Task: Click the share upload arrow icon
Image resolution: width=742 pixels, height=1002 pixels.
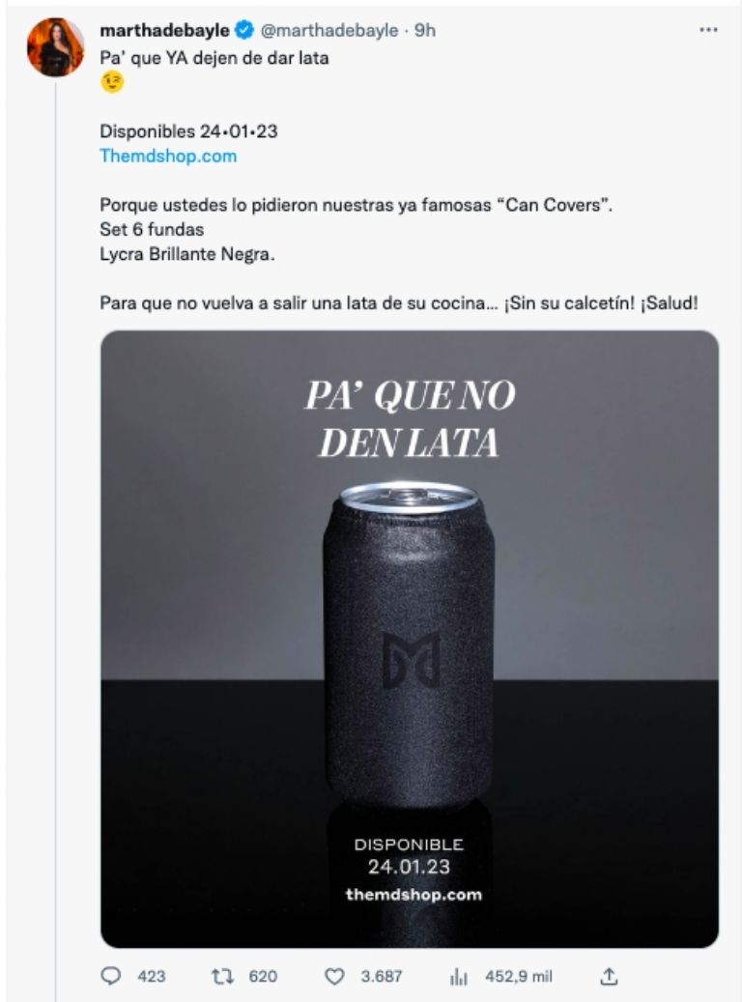Action: (x=609, y=977)
